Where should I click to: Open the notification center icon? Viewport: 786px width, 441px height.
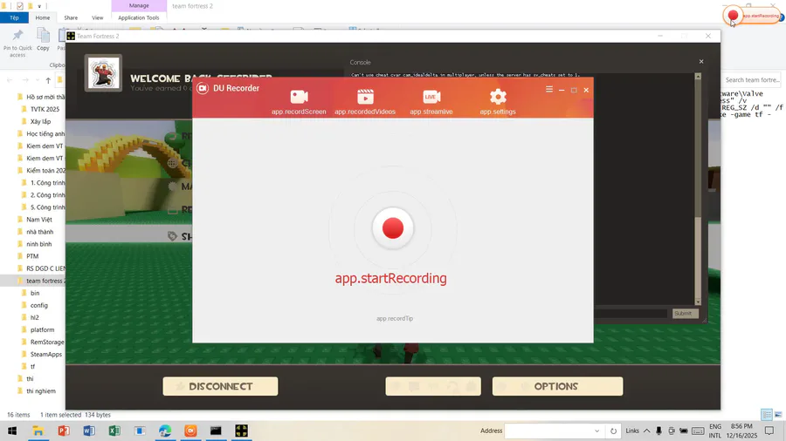pyautogui.click(x=769, y=431)
